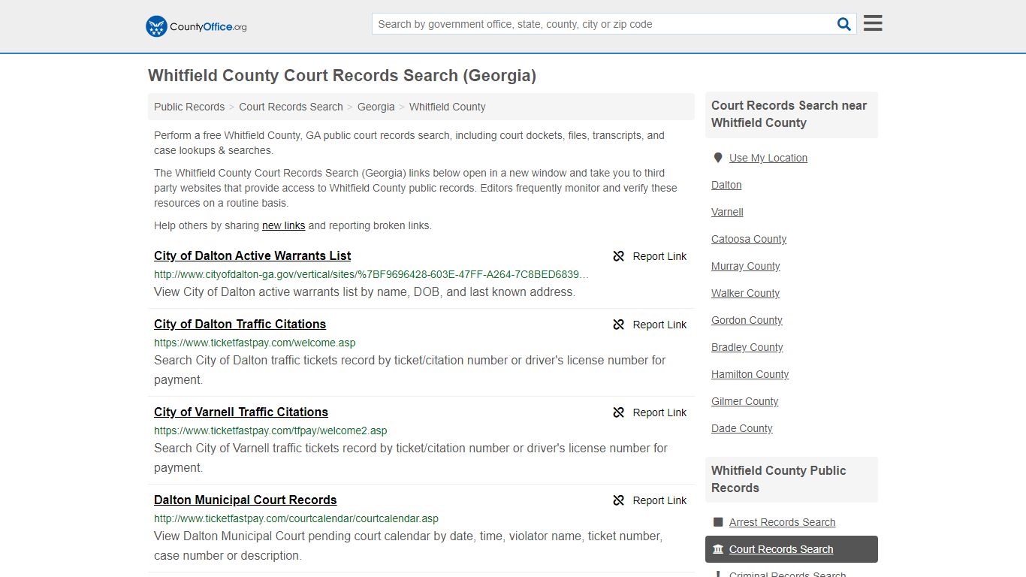
Task: Open Arrest Records Search in Public Records
Action: (x=782, y=522)
